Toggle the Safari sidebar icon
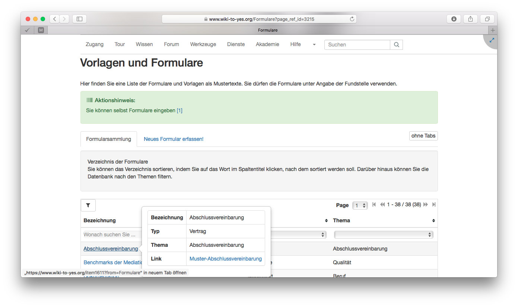This screenshot has width=518, height=307. [79, 19]
